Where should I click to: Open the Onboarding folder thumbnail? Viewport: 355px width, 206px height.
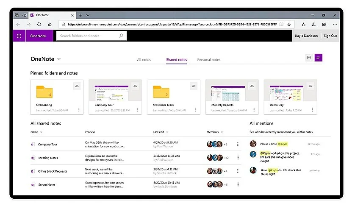pos(44,92)
